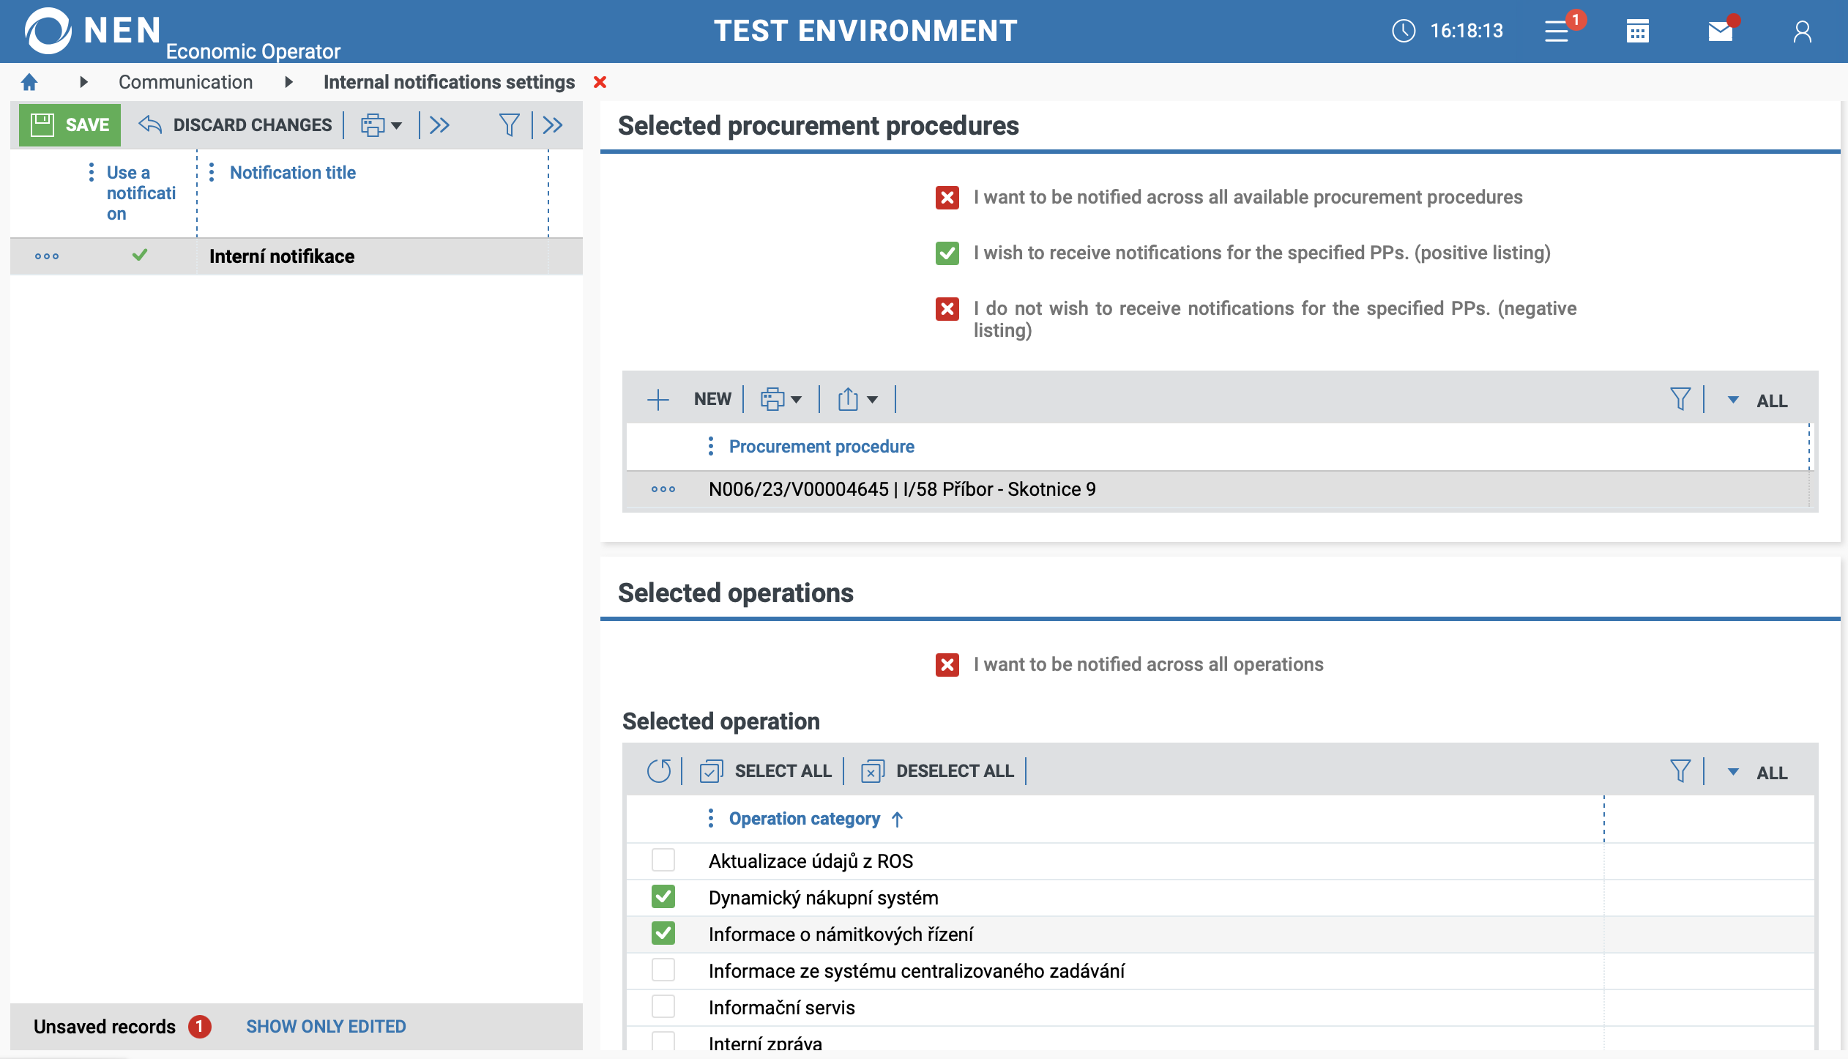The height and width of the screenshot is (1059, 1848).
Task: Click the refresh icon in Selected operation toolbar
Action: [x=658, y=771]
